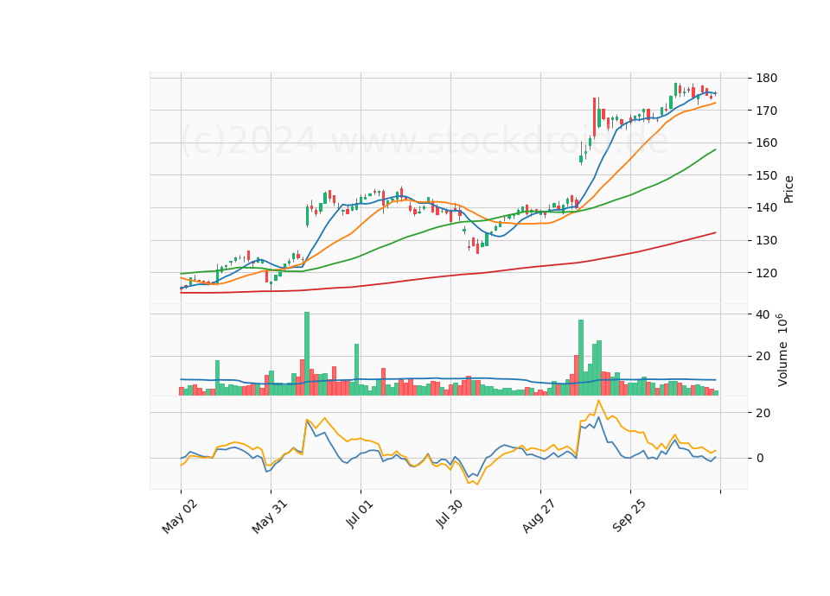Click the 180 price axis value
830x596 pixels.
coord(767,79)
